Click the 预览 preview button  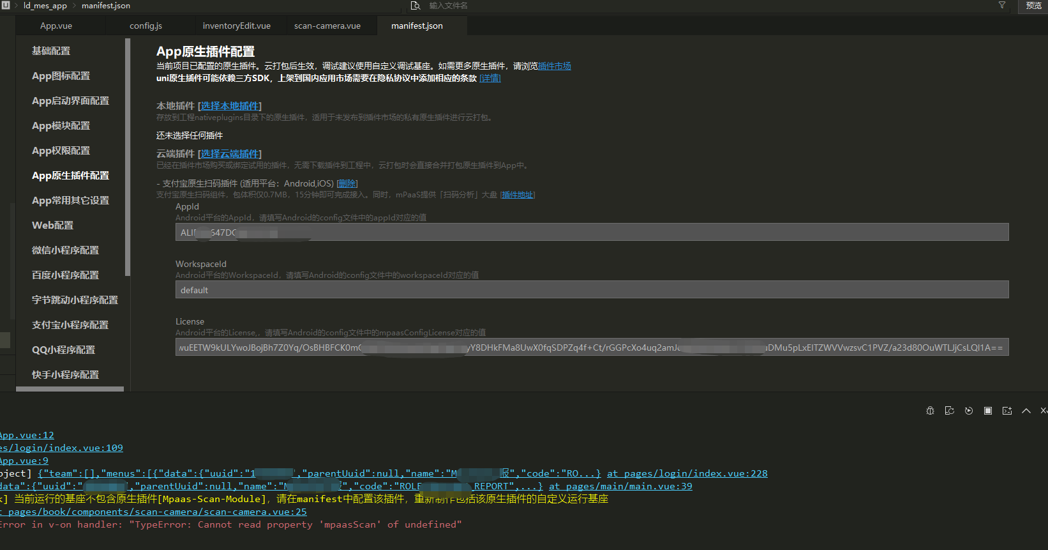tap(1034, 6)
